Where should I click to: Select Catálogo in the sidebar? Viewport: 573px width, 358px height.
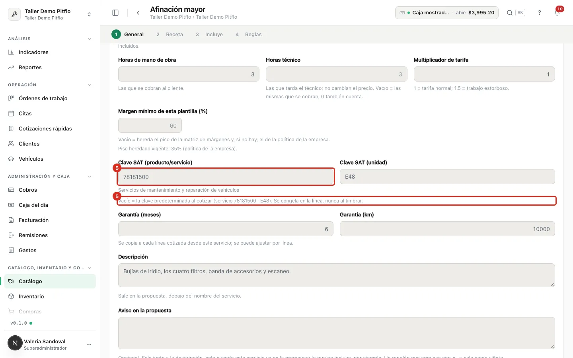click(x=50, y=281)
